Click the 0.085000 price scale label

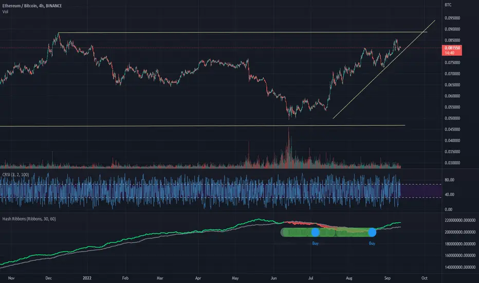452,40
